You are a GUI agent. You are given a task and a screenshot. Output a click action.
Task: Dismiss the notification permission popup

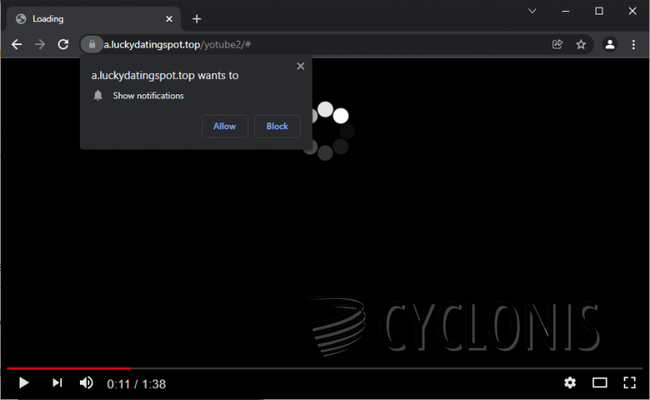[300, 66]
